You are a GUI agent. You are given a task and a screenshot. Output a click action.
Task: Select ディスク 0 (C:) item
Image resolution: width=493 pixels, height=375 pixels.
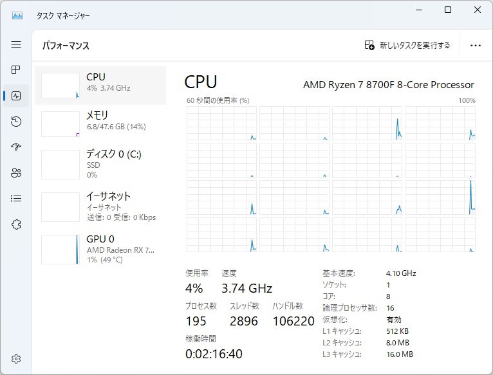point(100,165)
